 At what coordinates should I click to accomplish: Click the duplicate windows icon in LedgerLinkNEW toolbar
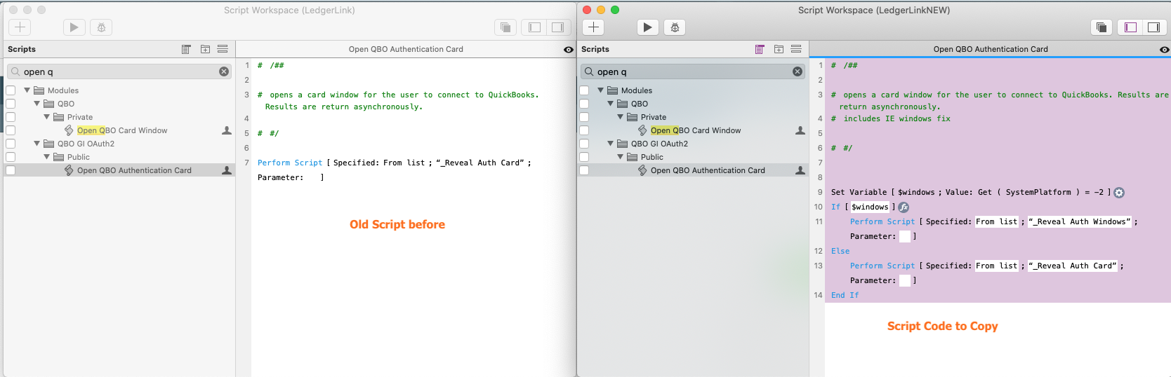click(x=1101, y=27)
